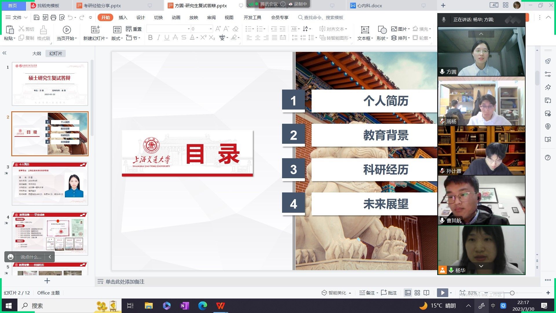The image size is (556, 313).
Task: Toggle italic formatting
Action: (158, 38)
